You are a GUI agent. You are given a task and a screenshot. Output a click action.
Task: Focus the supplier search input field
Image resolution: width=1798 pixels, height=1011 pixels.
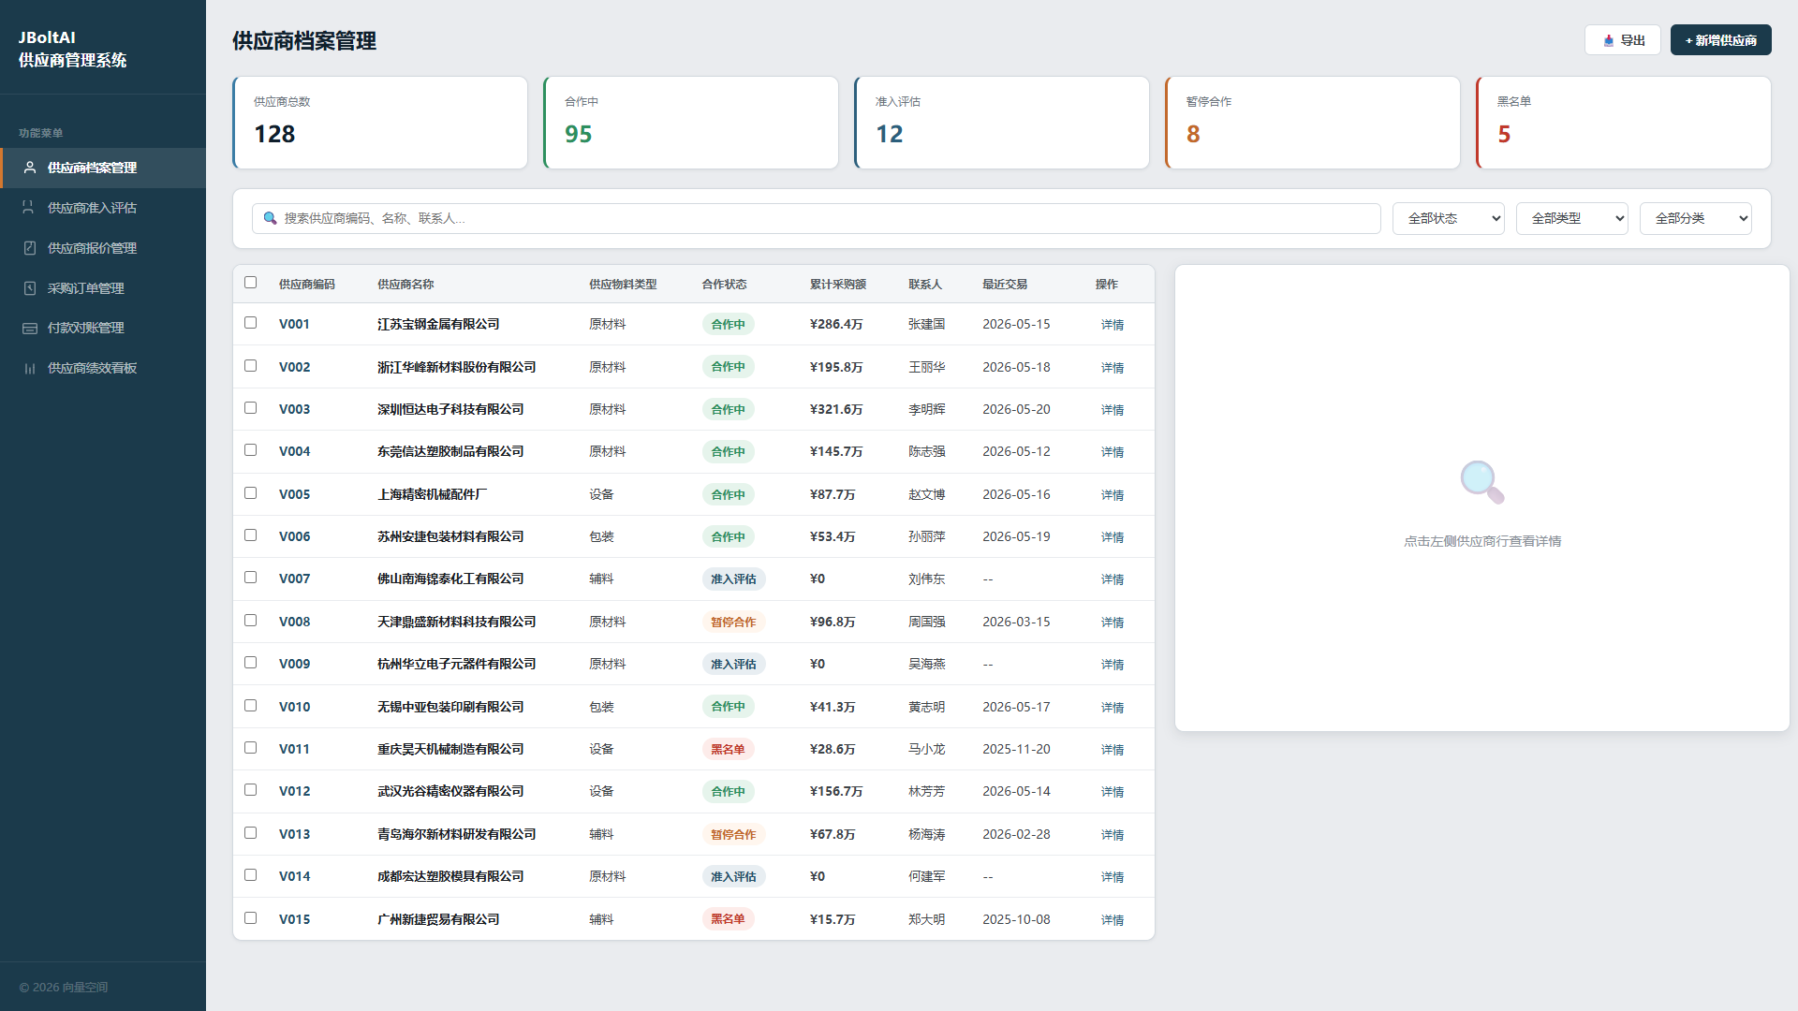tap(816, 218)
